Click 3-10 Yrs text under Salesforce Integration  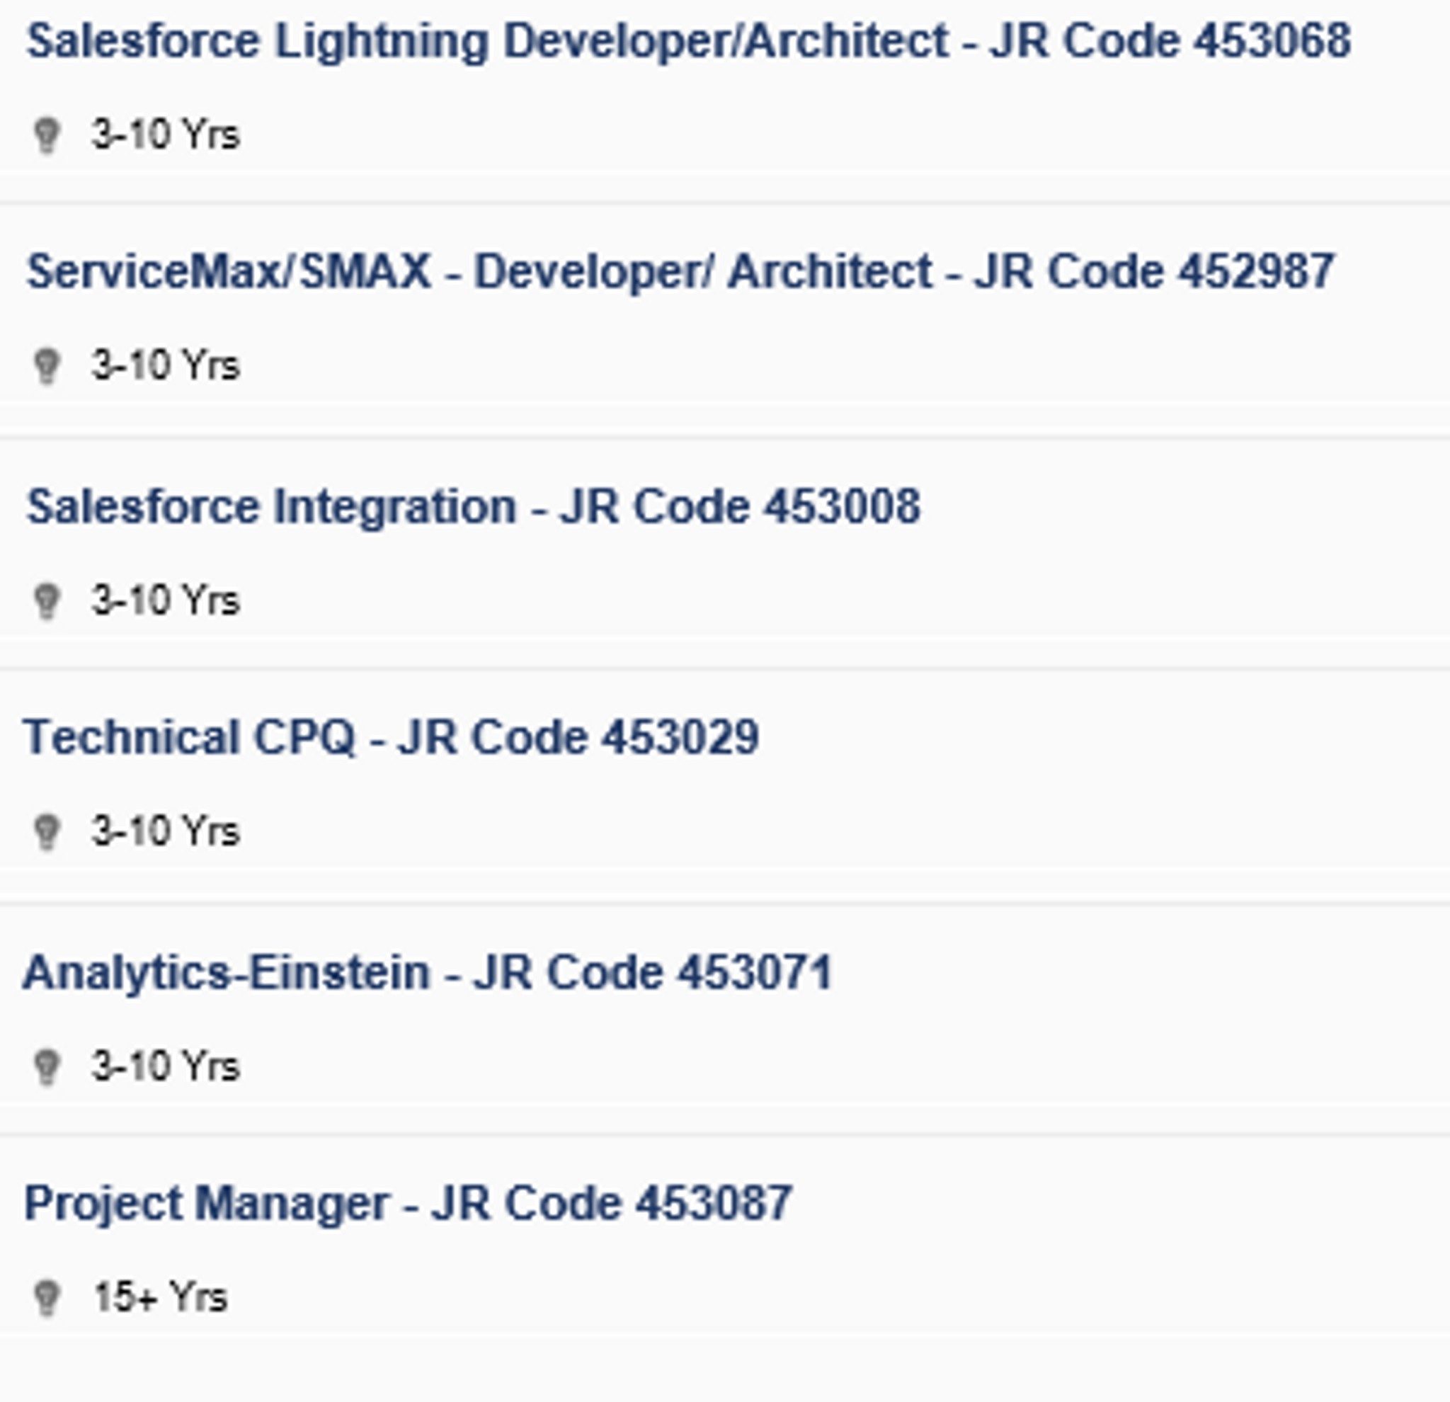click(166, 600)
